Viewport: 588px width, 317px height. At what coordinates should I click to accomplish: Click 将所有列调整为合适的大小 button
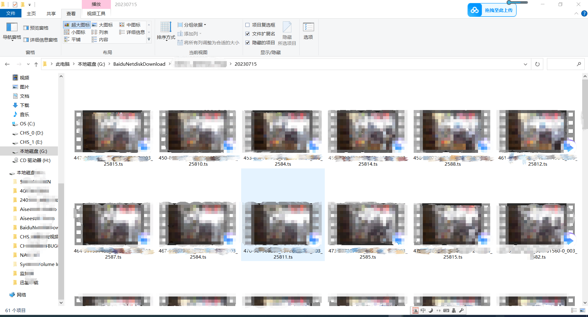pos(208,42)
